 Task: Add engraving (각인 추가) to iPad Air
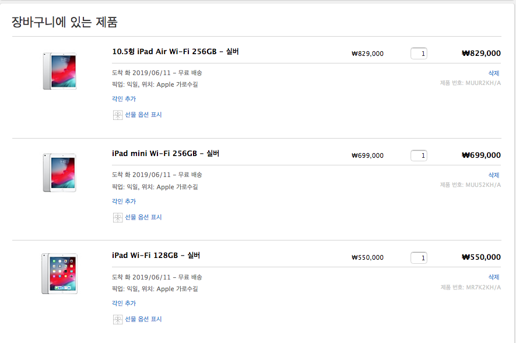point(124,98)
